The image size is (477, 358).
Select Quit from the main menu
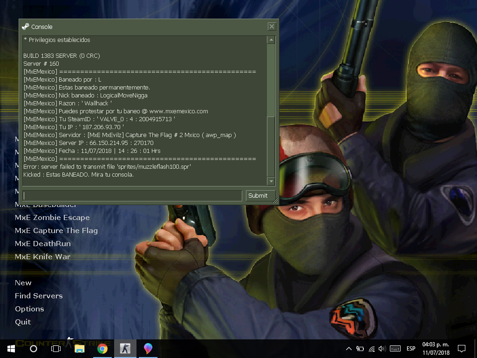[x=23, y=322]
